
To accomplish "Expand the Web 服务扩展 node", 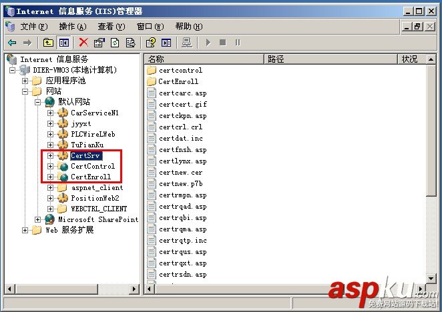I will (x=25, y=230).
